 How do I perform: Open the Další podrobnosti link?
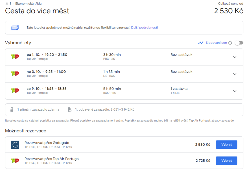(x=144, y=28)
